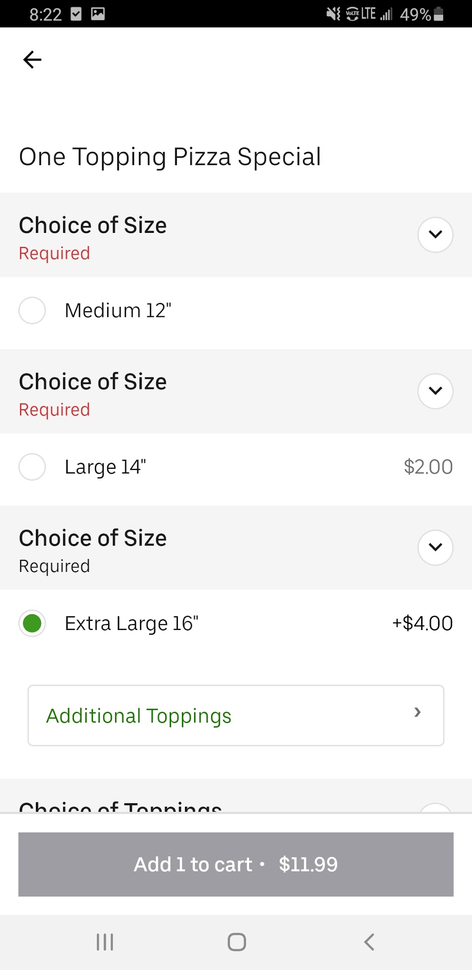472x970 pixels.
Task: Collapse the Choice of Size section above Medium
Action: pyautogui.click(x=435, y=234)
